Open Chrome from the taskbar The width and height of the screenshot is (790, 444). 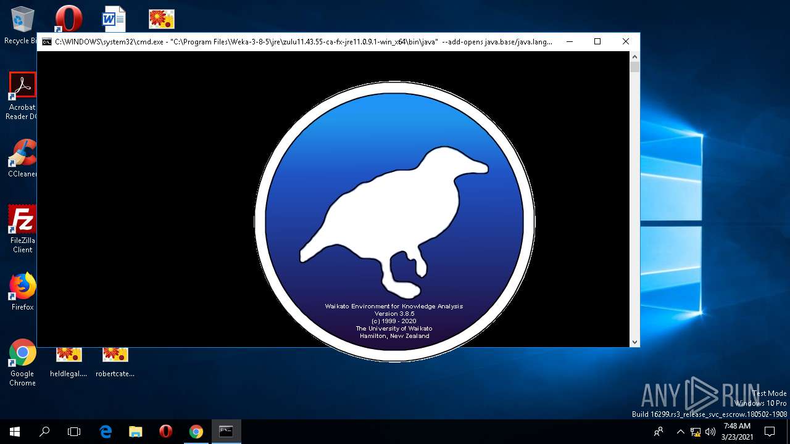(x=196, y=432)
